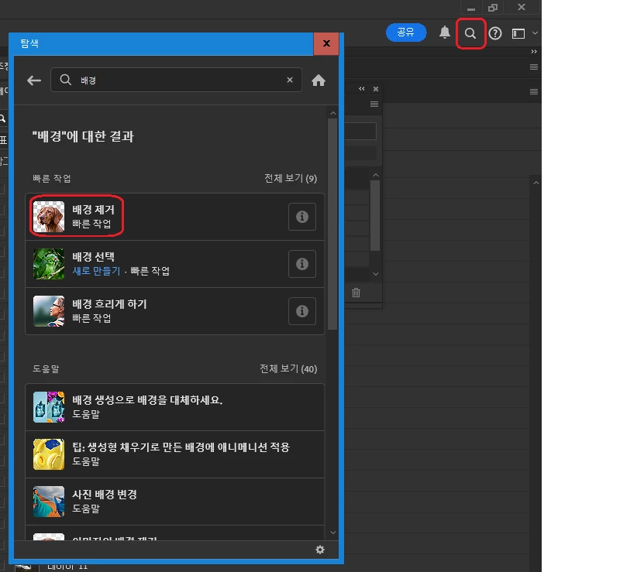Click the 새로 만들기 label
Viewport: 644px width, 572px height.
coord(97,271)
